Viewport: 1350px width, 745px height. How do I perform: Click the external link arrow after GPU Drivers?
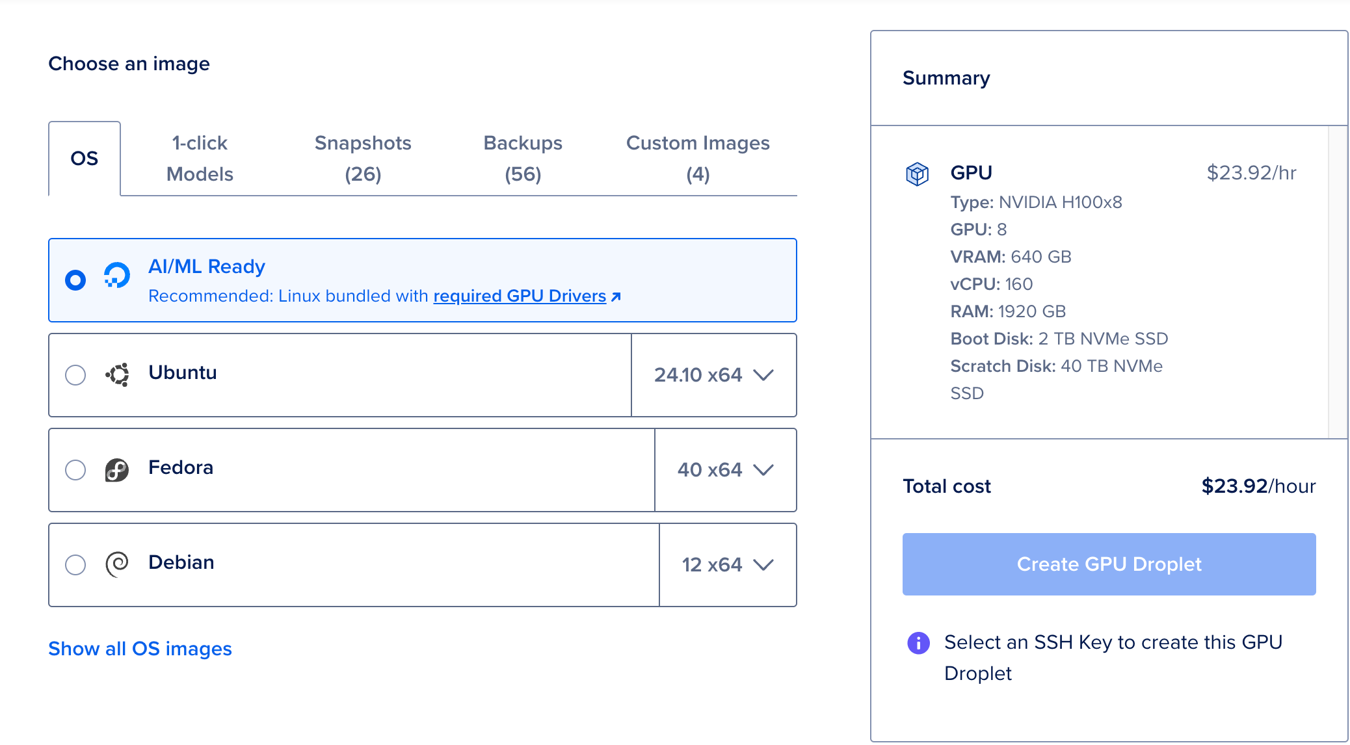pos(616,296)
